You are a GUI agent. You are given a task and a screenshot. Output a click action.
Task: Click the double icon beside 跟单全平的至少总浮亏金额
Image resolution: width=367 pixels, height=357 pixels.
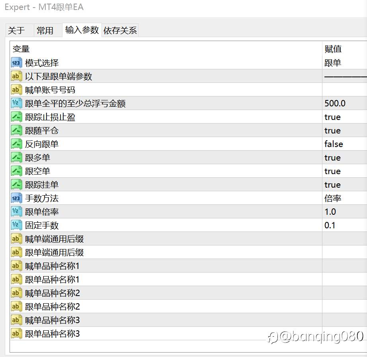point(16,103)
